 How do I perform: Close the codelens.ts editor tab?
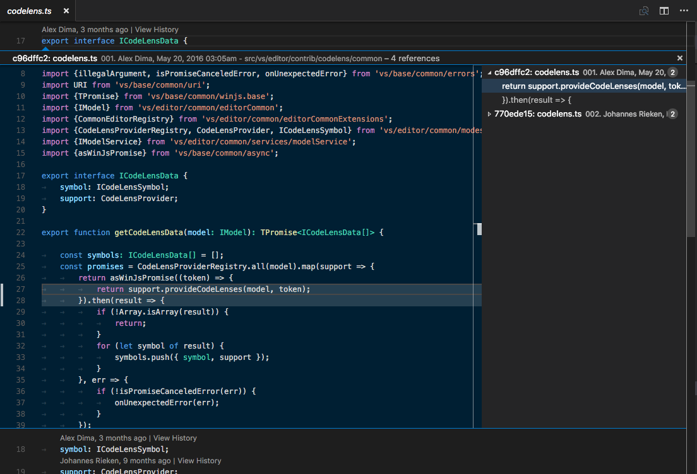coord(66,11)
